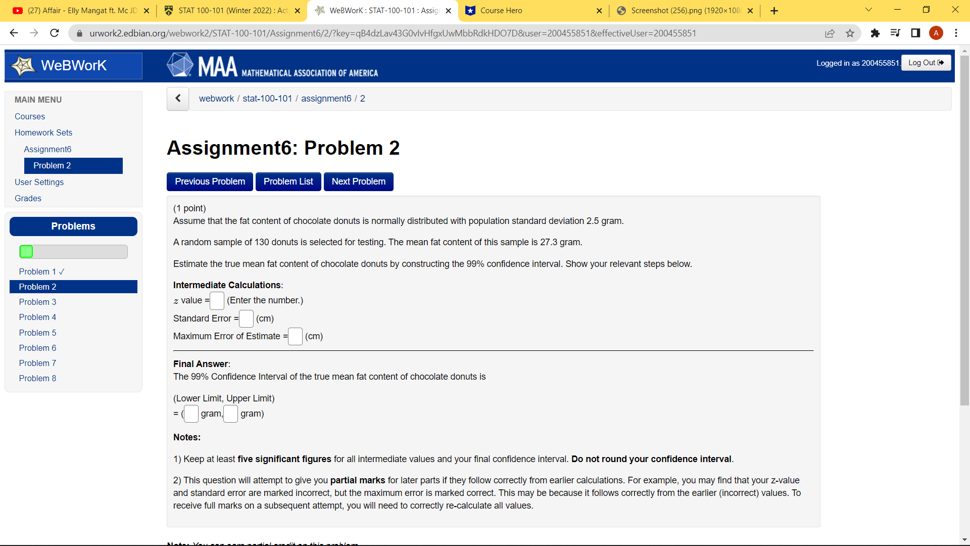This screenshot has width=970, height=546.
Task: Click the Next Problem button
Action: tap(358, 181)
